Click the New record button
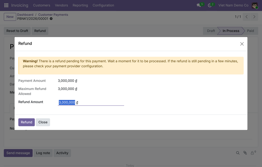Screen dimensions: 262x167 (x=10, y=17)
